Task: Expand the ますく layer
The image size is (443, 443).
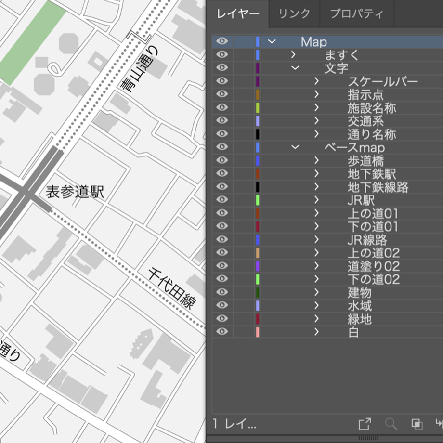Action: 293,54
